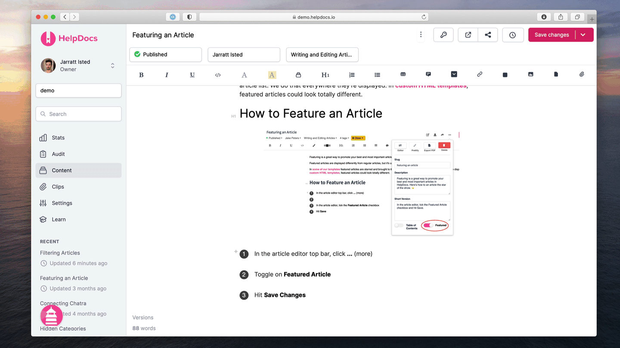620x348 pixels.
Task: Open version history clock button
Action: point(512,35)
